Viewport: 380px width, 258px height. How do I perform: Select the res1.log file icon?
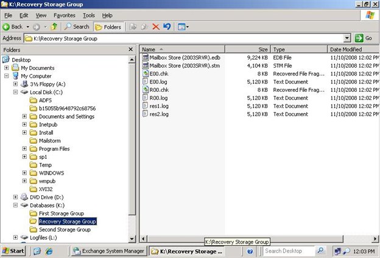(145, 106)
